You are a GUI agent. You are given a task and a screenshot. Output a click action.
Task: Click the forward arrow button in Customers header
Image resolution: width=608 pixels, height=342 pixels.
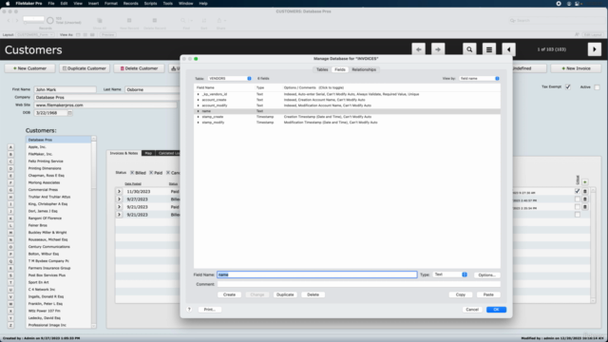[x=438, y=49]
